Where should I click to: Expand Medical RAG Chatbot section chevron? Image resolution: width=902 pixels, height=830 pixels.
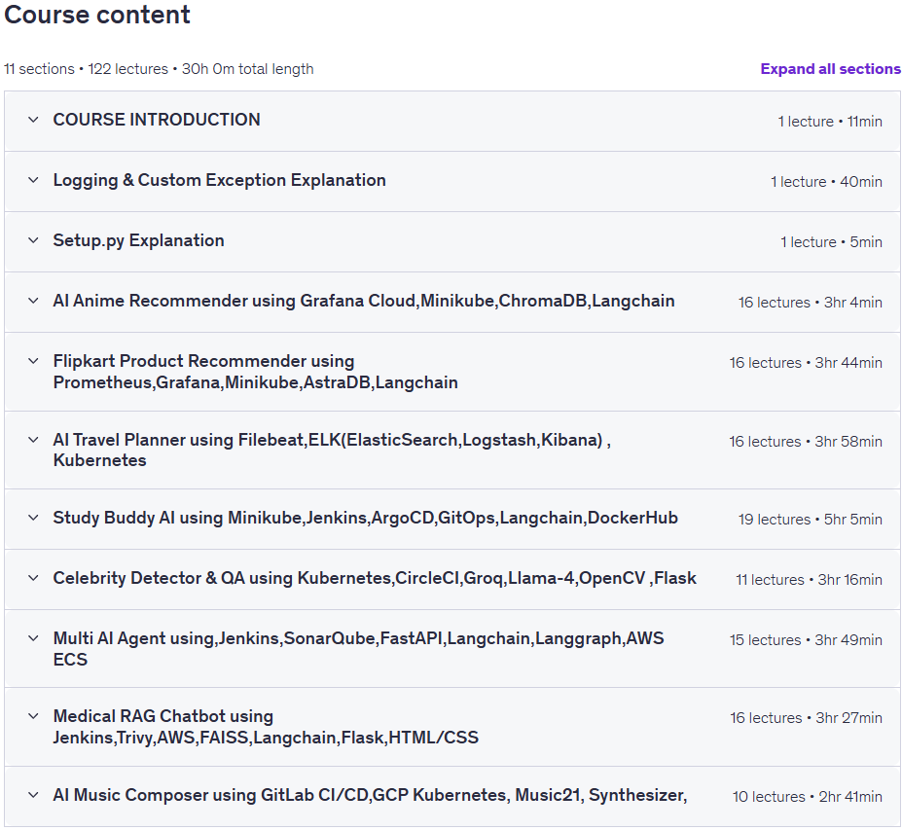(x=33, y=717)
